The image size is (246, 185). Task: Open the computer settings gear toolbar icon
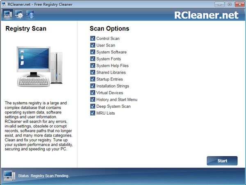coord(19,14)
